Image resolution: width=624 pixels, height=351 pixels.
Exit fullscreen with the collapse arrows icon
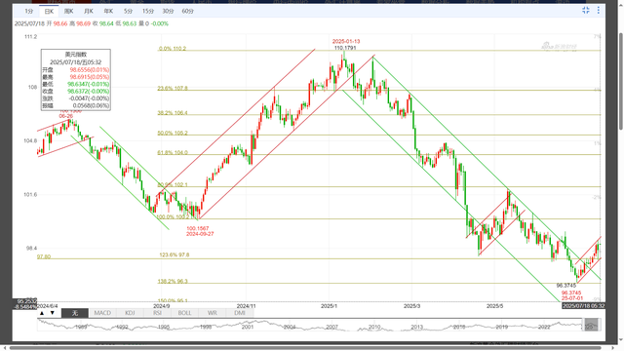pos(586,11)
